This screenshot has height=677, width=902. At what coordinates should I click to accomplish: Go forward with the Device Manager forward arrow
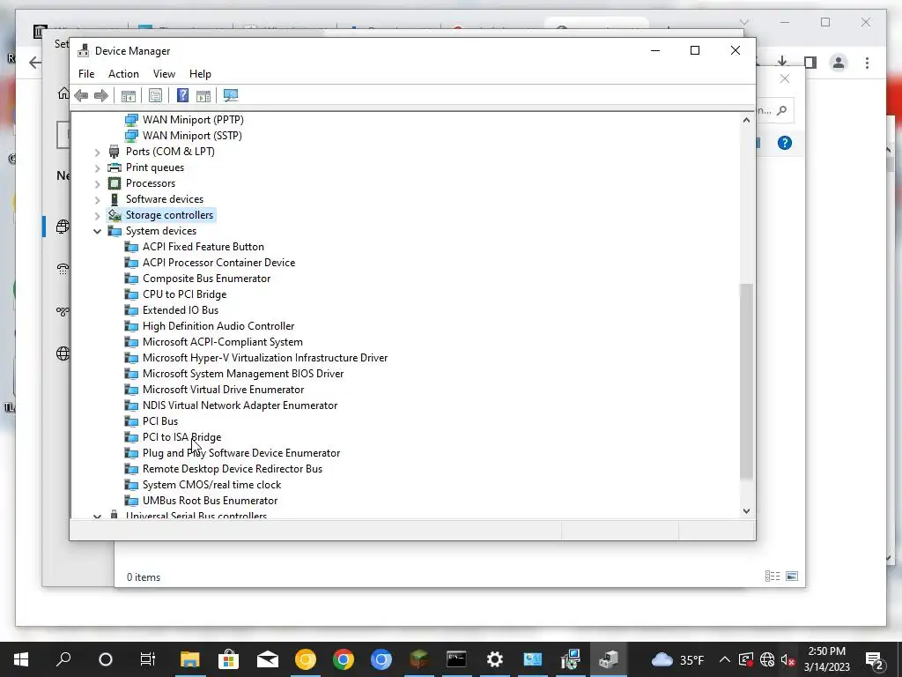coord(100,95)
